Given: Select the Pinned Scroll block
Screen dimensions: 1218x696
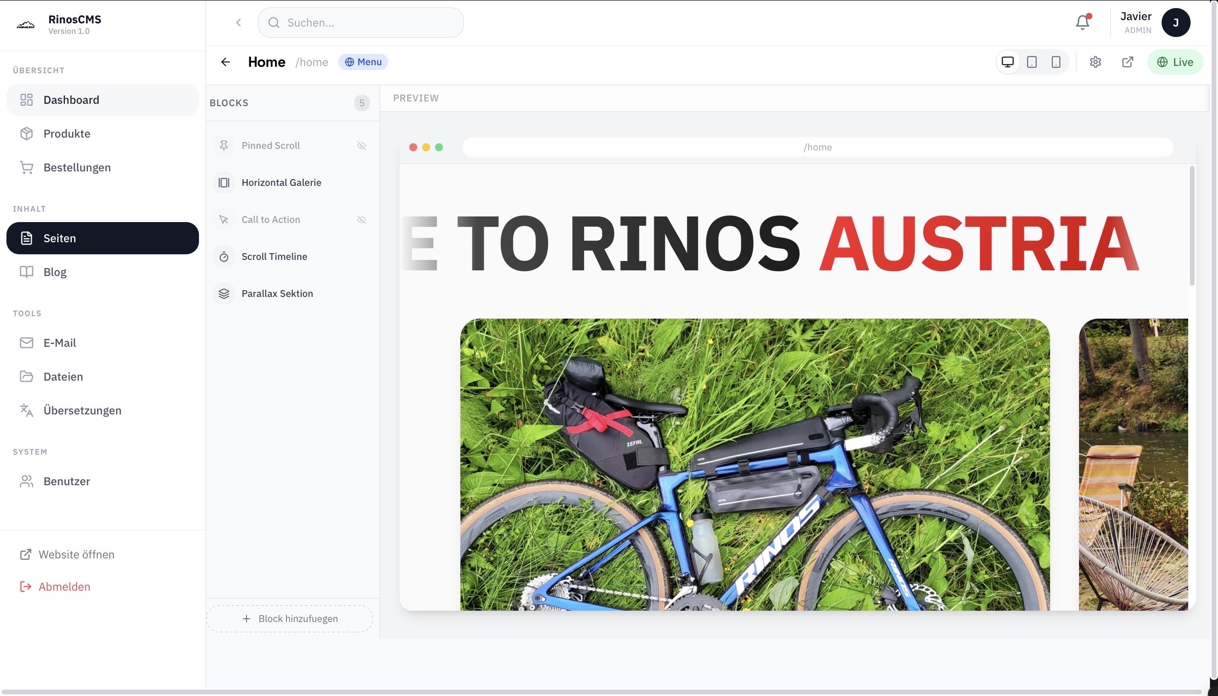Looking at the screenshot, I should pos(292,145).
